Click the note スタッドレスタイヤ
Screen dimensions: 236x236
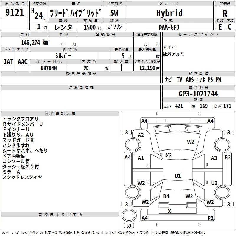[x=22, y=177]
